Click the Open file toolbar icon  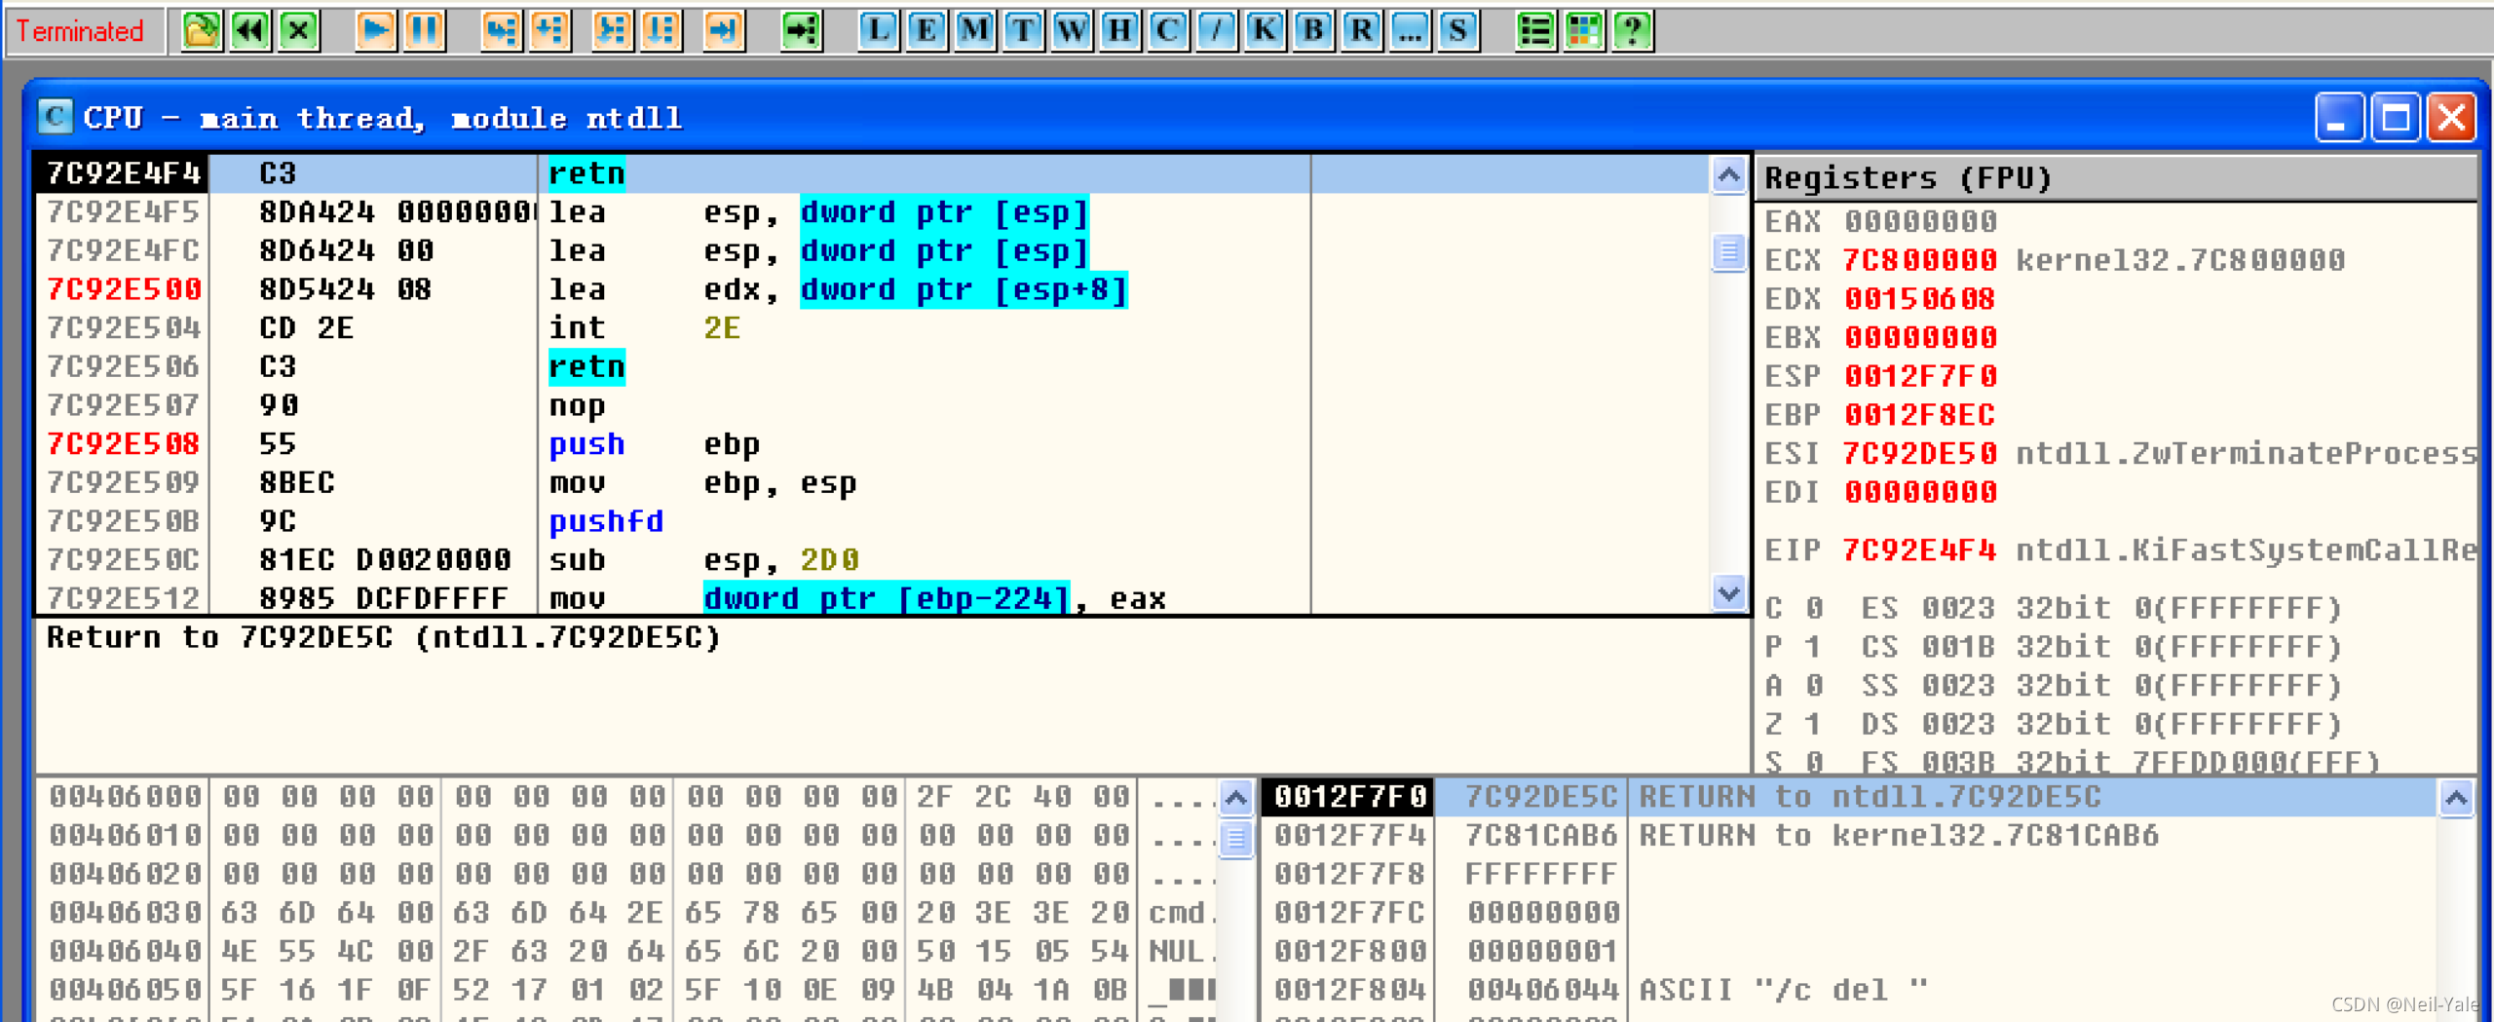tap(202, 30)
